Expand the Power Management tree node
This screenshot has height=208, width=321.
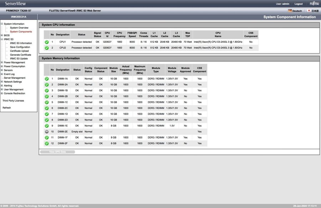[x=2, y=62]
